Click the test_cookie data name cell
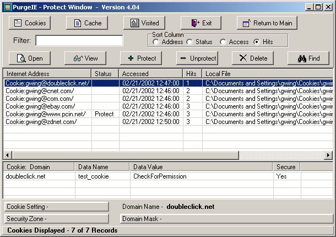This screenshot has height=237, width=336. (102, 176)
